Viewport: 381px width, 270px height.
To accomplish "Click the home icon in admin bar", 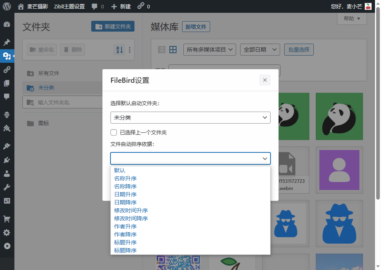I will pos(21,6).
